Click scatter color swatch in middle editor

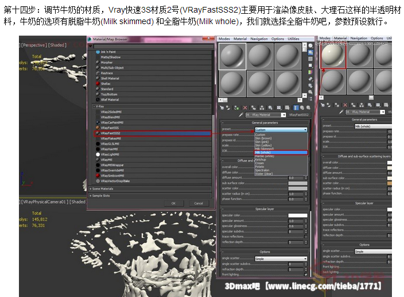[298, 188]
